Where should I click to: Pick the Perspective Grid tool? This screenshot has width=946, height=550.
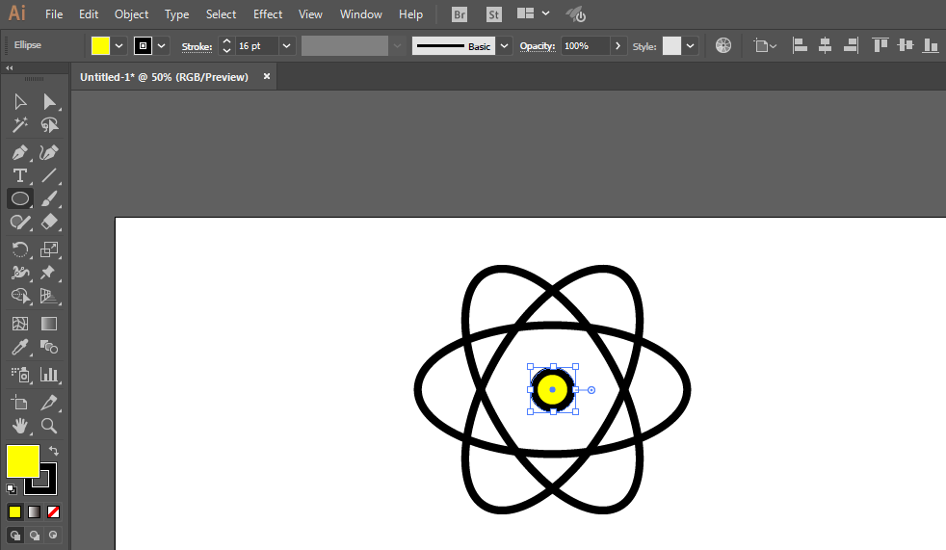49,296
